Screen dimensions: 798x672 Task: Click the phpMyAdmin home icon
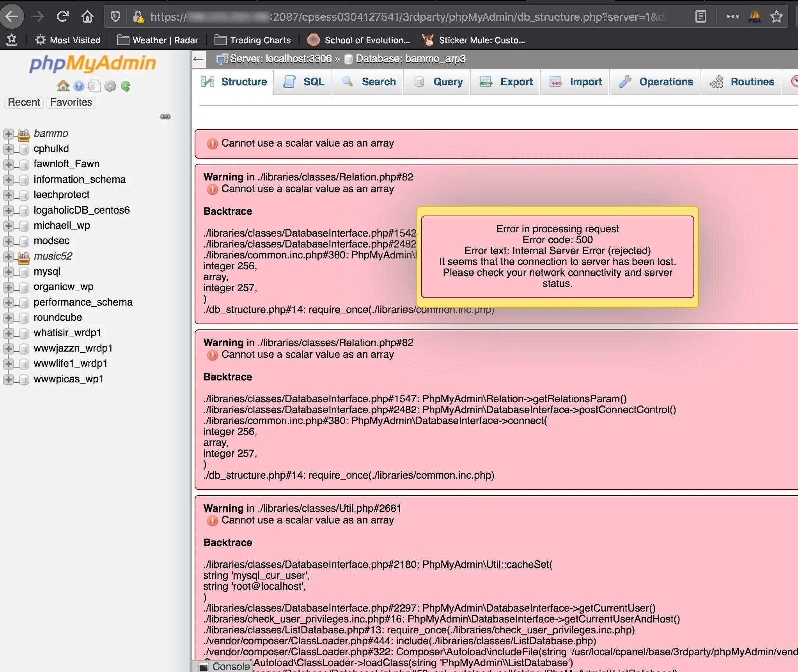63,86
